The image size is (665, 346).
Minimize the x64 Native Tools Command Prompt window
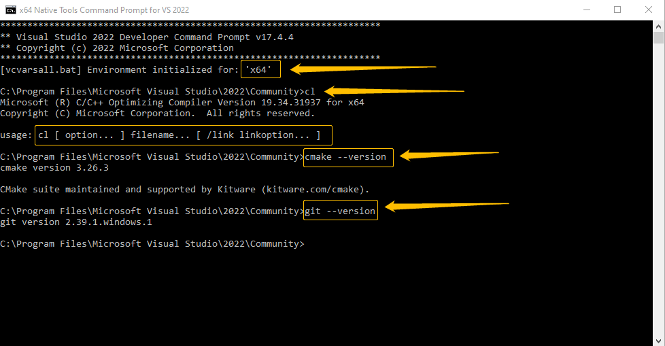pos(587,10)
